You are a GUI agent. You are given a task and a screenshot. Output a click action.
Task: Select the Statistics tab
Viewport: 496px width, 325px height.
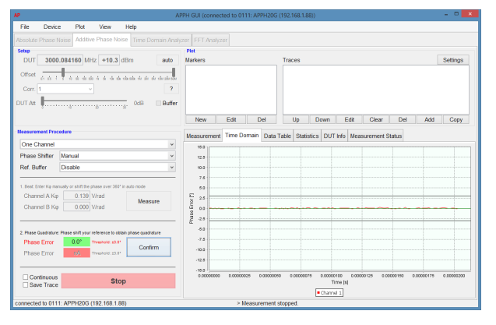[308, 136]
